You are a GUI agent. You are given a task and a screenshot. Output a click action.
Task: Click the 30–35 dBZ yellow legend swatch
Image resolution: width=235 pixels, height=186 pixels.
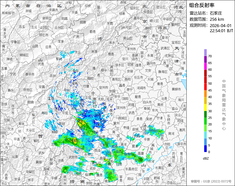tap(205, 107)
